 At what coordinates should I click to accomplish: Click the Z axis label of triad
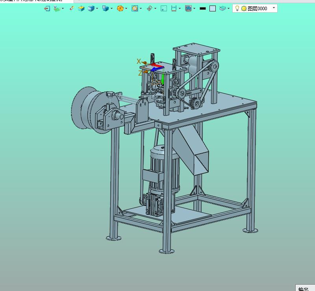[140, 73]
